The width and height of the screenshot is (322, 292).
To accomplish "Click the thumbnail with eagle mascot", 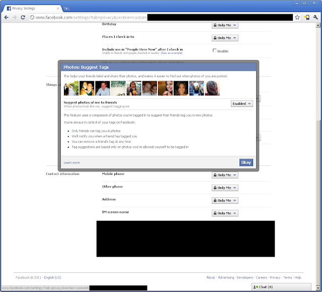I will pyautogui.click(x=197, y=88).
